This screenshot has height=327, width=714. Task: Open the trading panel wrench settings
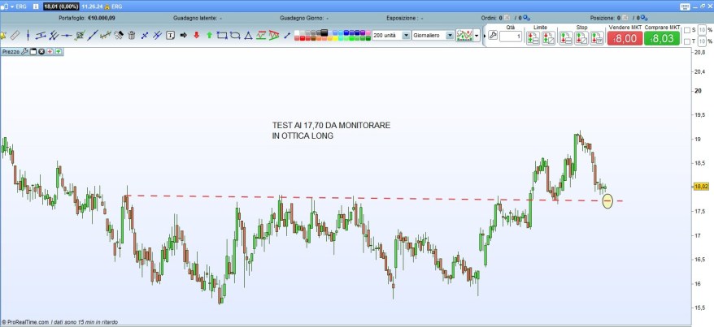pyautogui.click(x=493, y=35)
